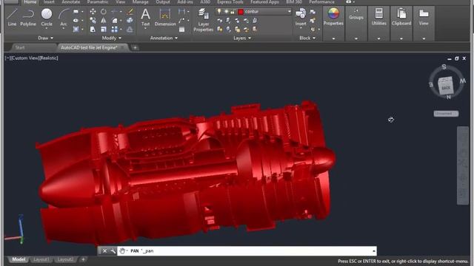Insert a Table annotation
Screen dimensions: 474x266
[x=181, y=30]
